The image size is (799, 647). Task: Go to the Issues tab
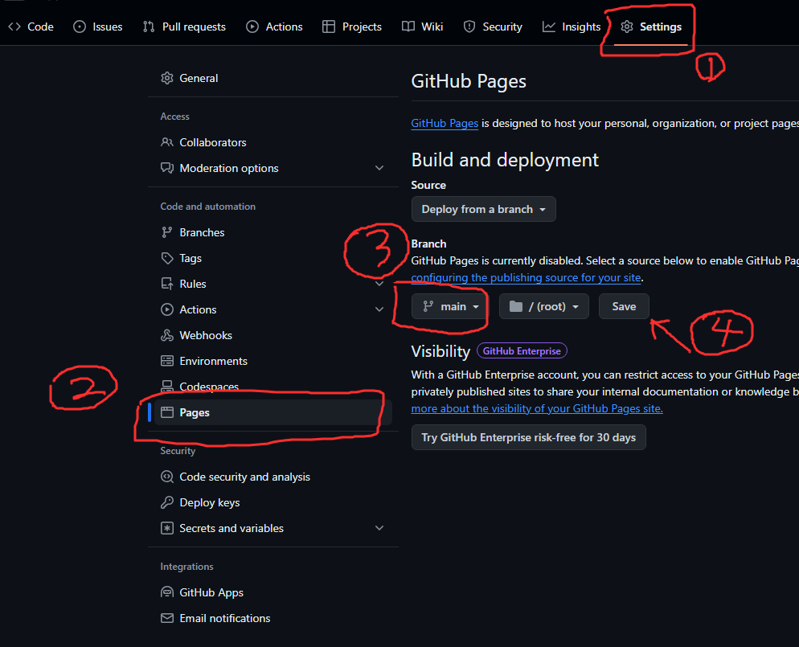(x=98, y=27)
